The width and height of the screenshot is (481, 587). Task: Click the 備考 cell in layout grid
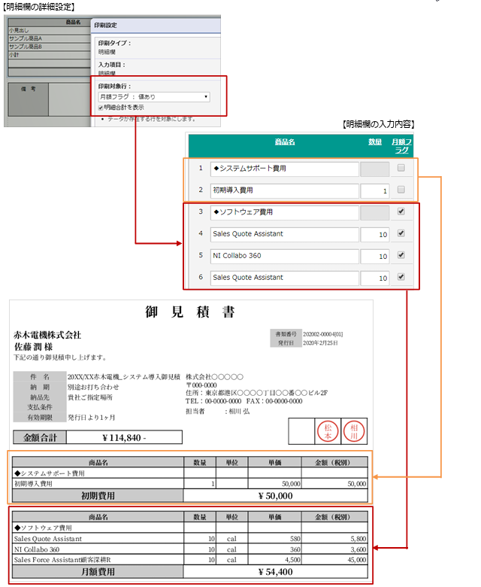(29, 99)
